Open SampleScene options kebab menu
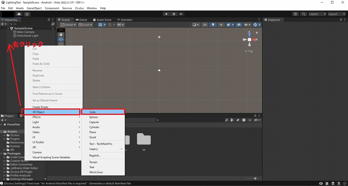The height and width of the screenshot is (186, 348). point(53,28)
